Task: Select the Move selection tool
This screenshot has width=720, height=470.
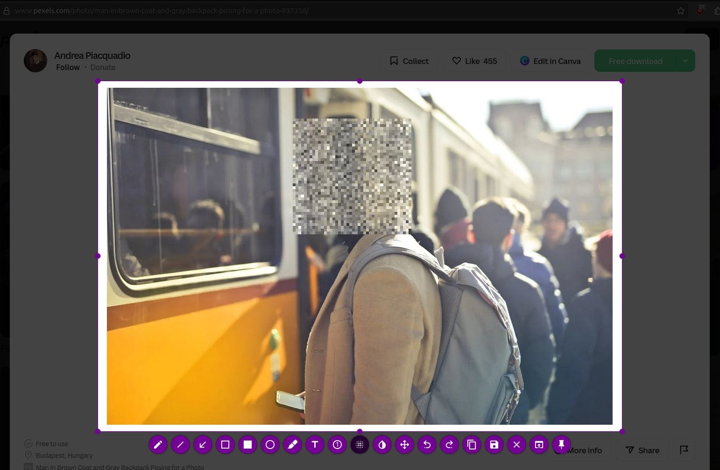Action: pyautogui.click(x=404, y=444)
